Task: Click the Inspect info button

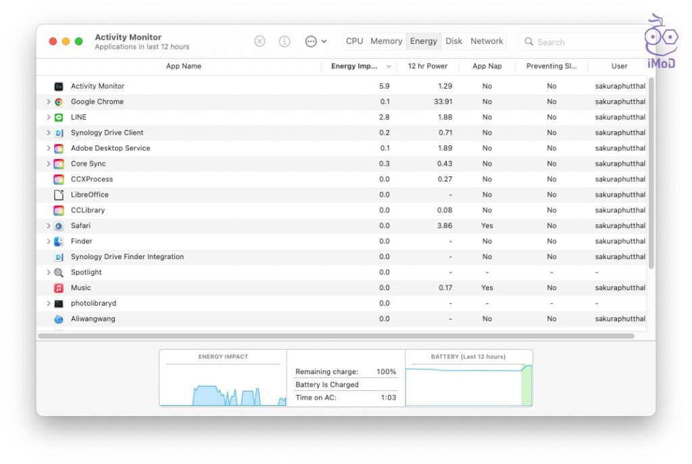Action: click(x=285, y=41)
